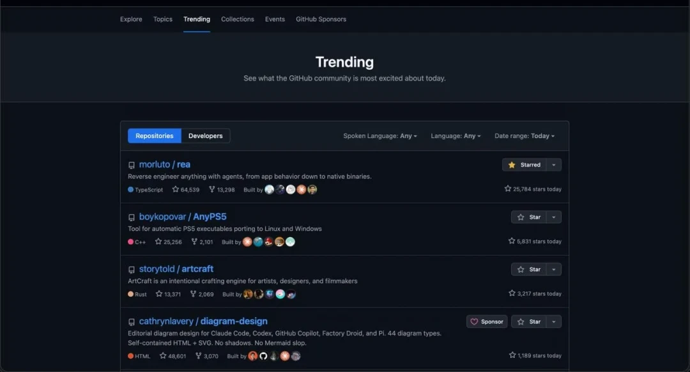This screenshot has width=690, height=372.
Task: Open the boykopovar / AnyPS5 repository link
Action: (x=183, y=217)
